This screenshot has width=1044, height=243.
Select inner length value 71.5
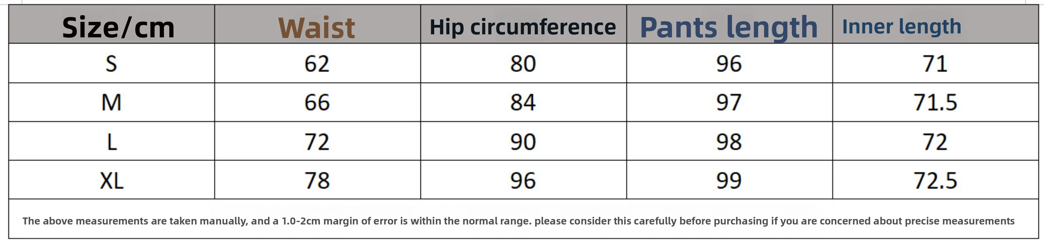pos(935,102)
